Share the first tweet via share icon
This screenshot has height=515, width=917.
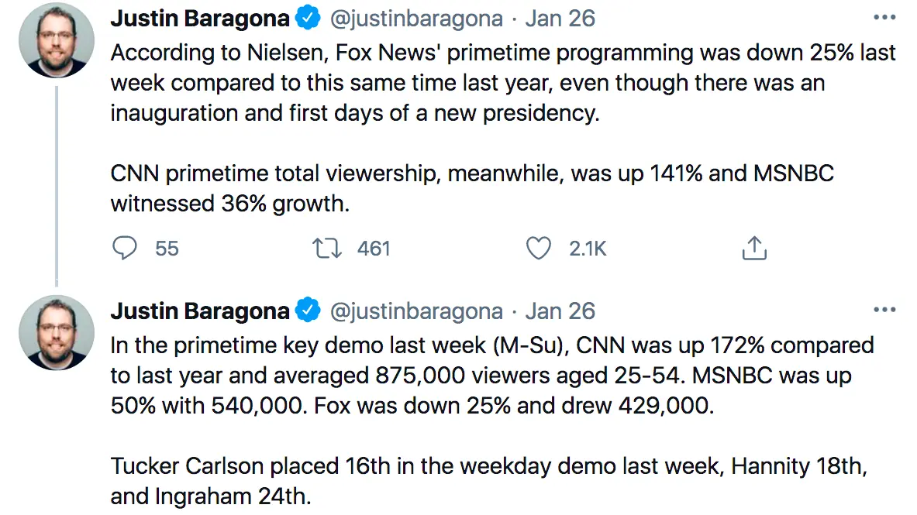(754, 248)
